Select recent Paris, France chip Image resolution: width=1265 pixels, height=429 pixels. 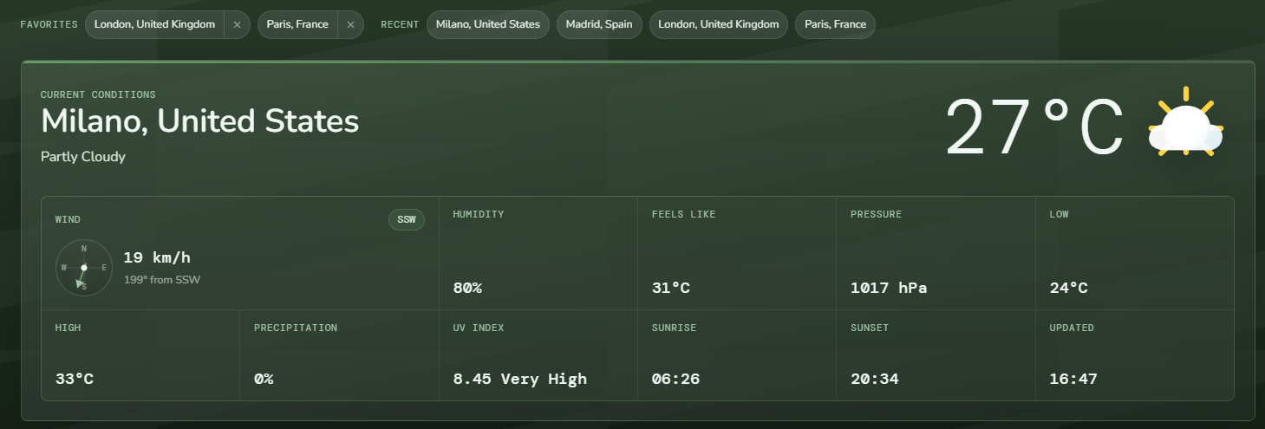(835, 24)
